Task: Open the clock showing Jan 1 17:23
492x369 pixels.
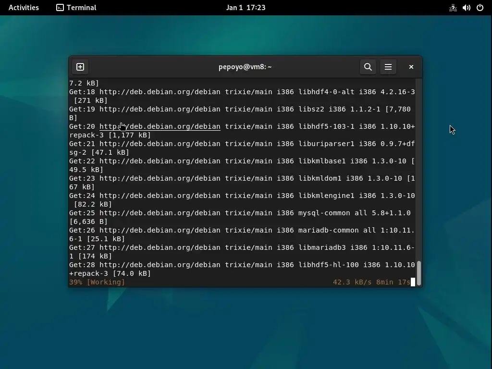Action: (x=246, y=8)
